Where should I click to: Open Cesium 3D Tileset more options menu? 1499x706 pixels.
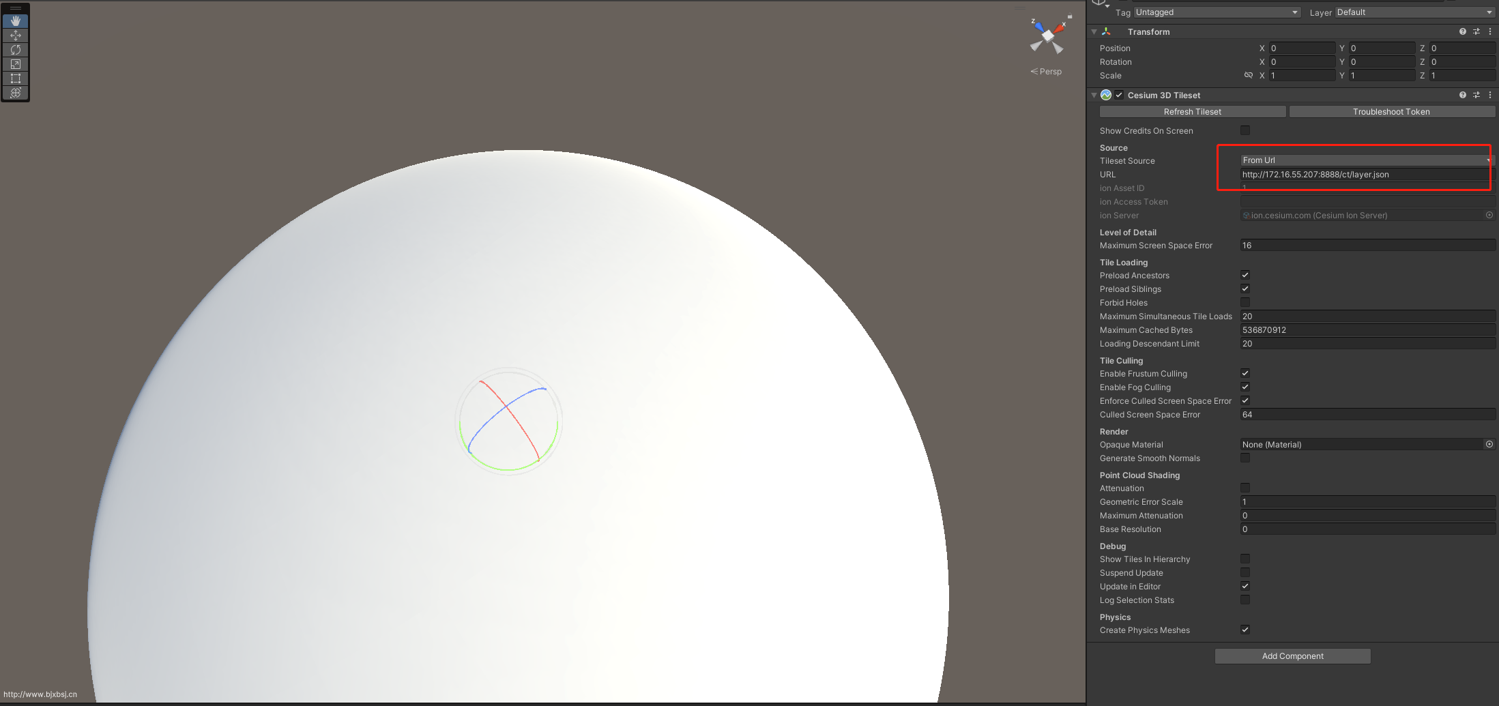[x=1490, y=95]
